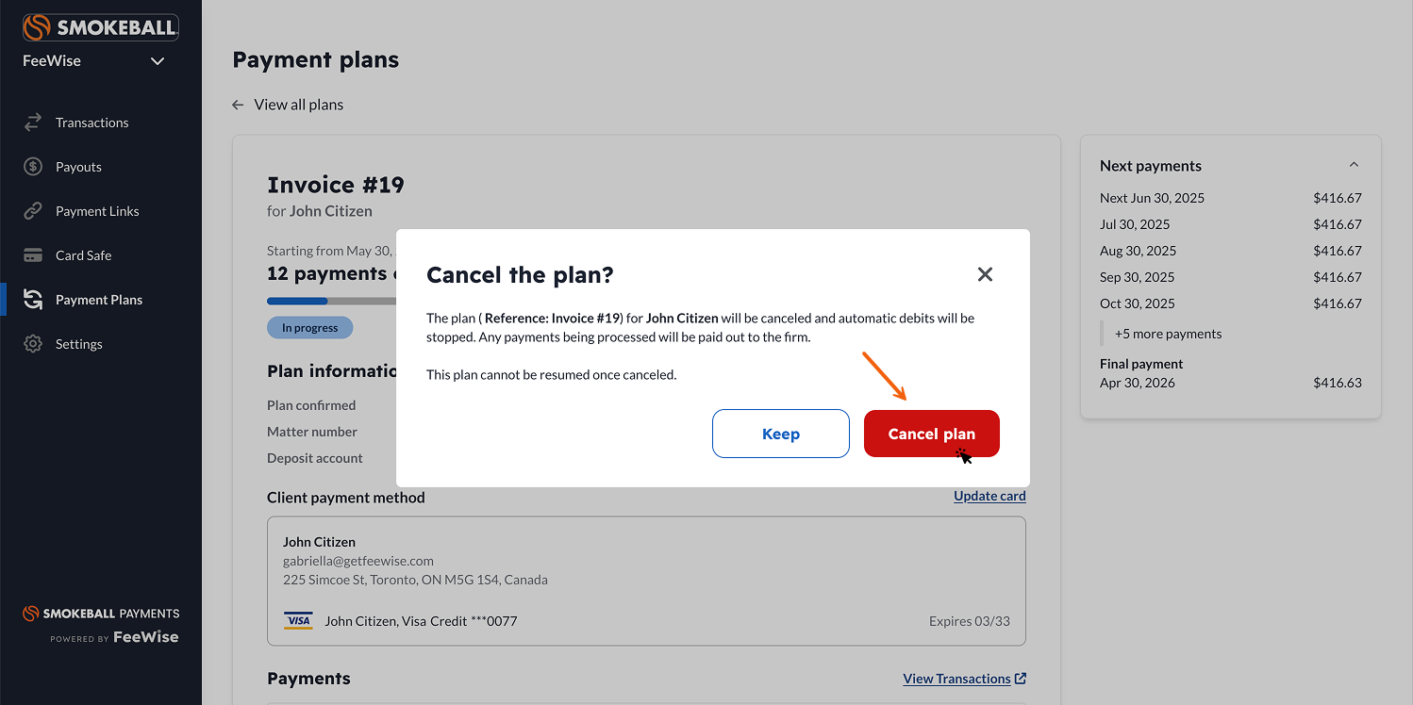The image size is (1413, 705).
Task: Collapse the Next payments panel
Action: (1354, 165)
